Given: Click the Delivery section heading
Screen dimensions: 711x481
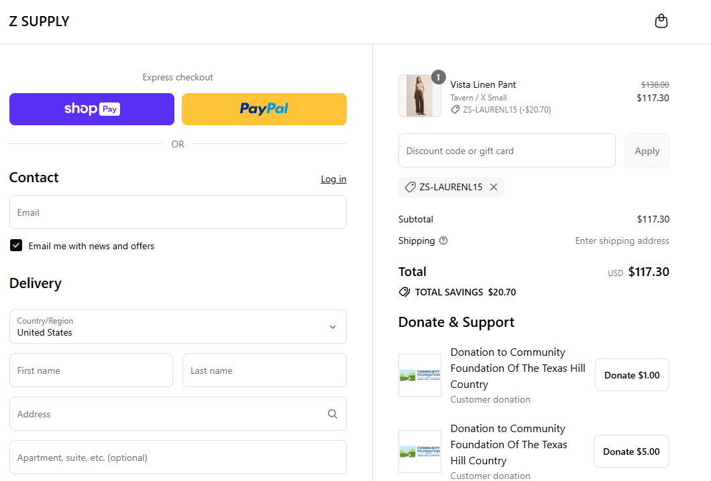Looking at the screenshot, I should [36, 283].
